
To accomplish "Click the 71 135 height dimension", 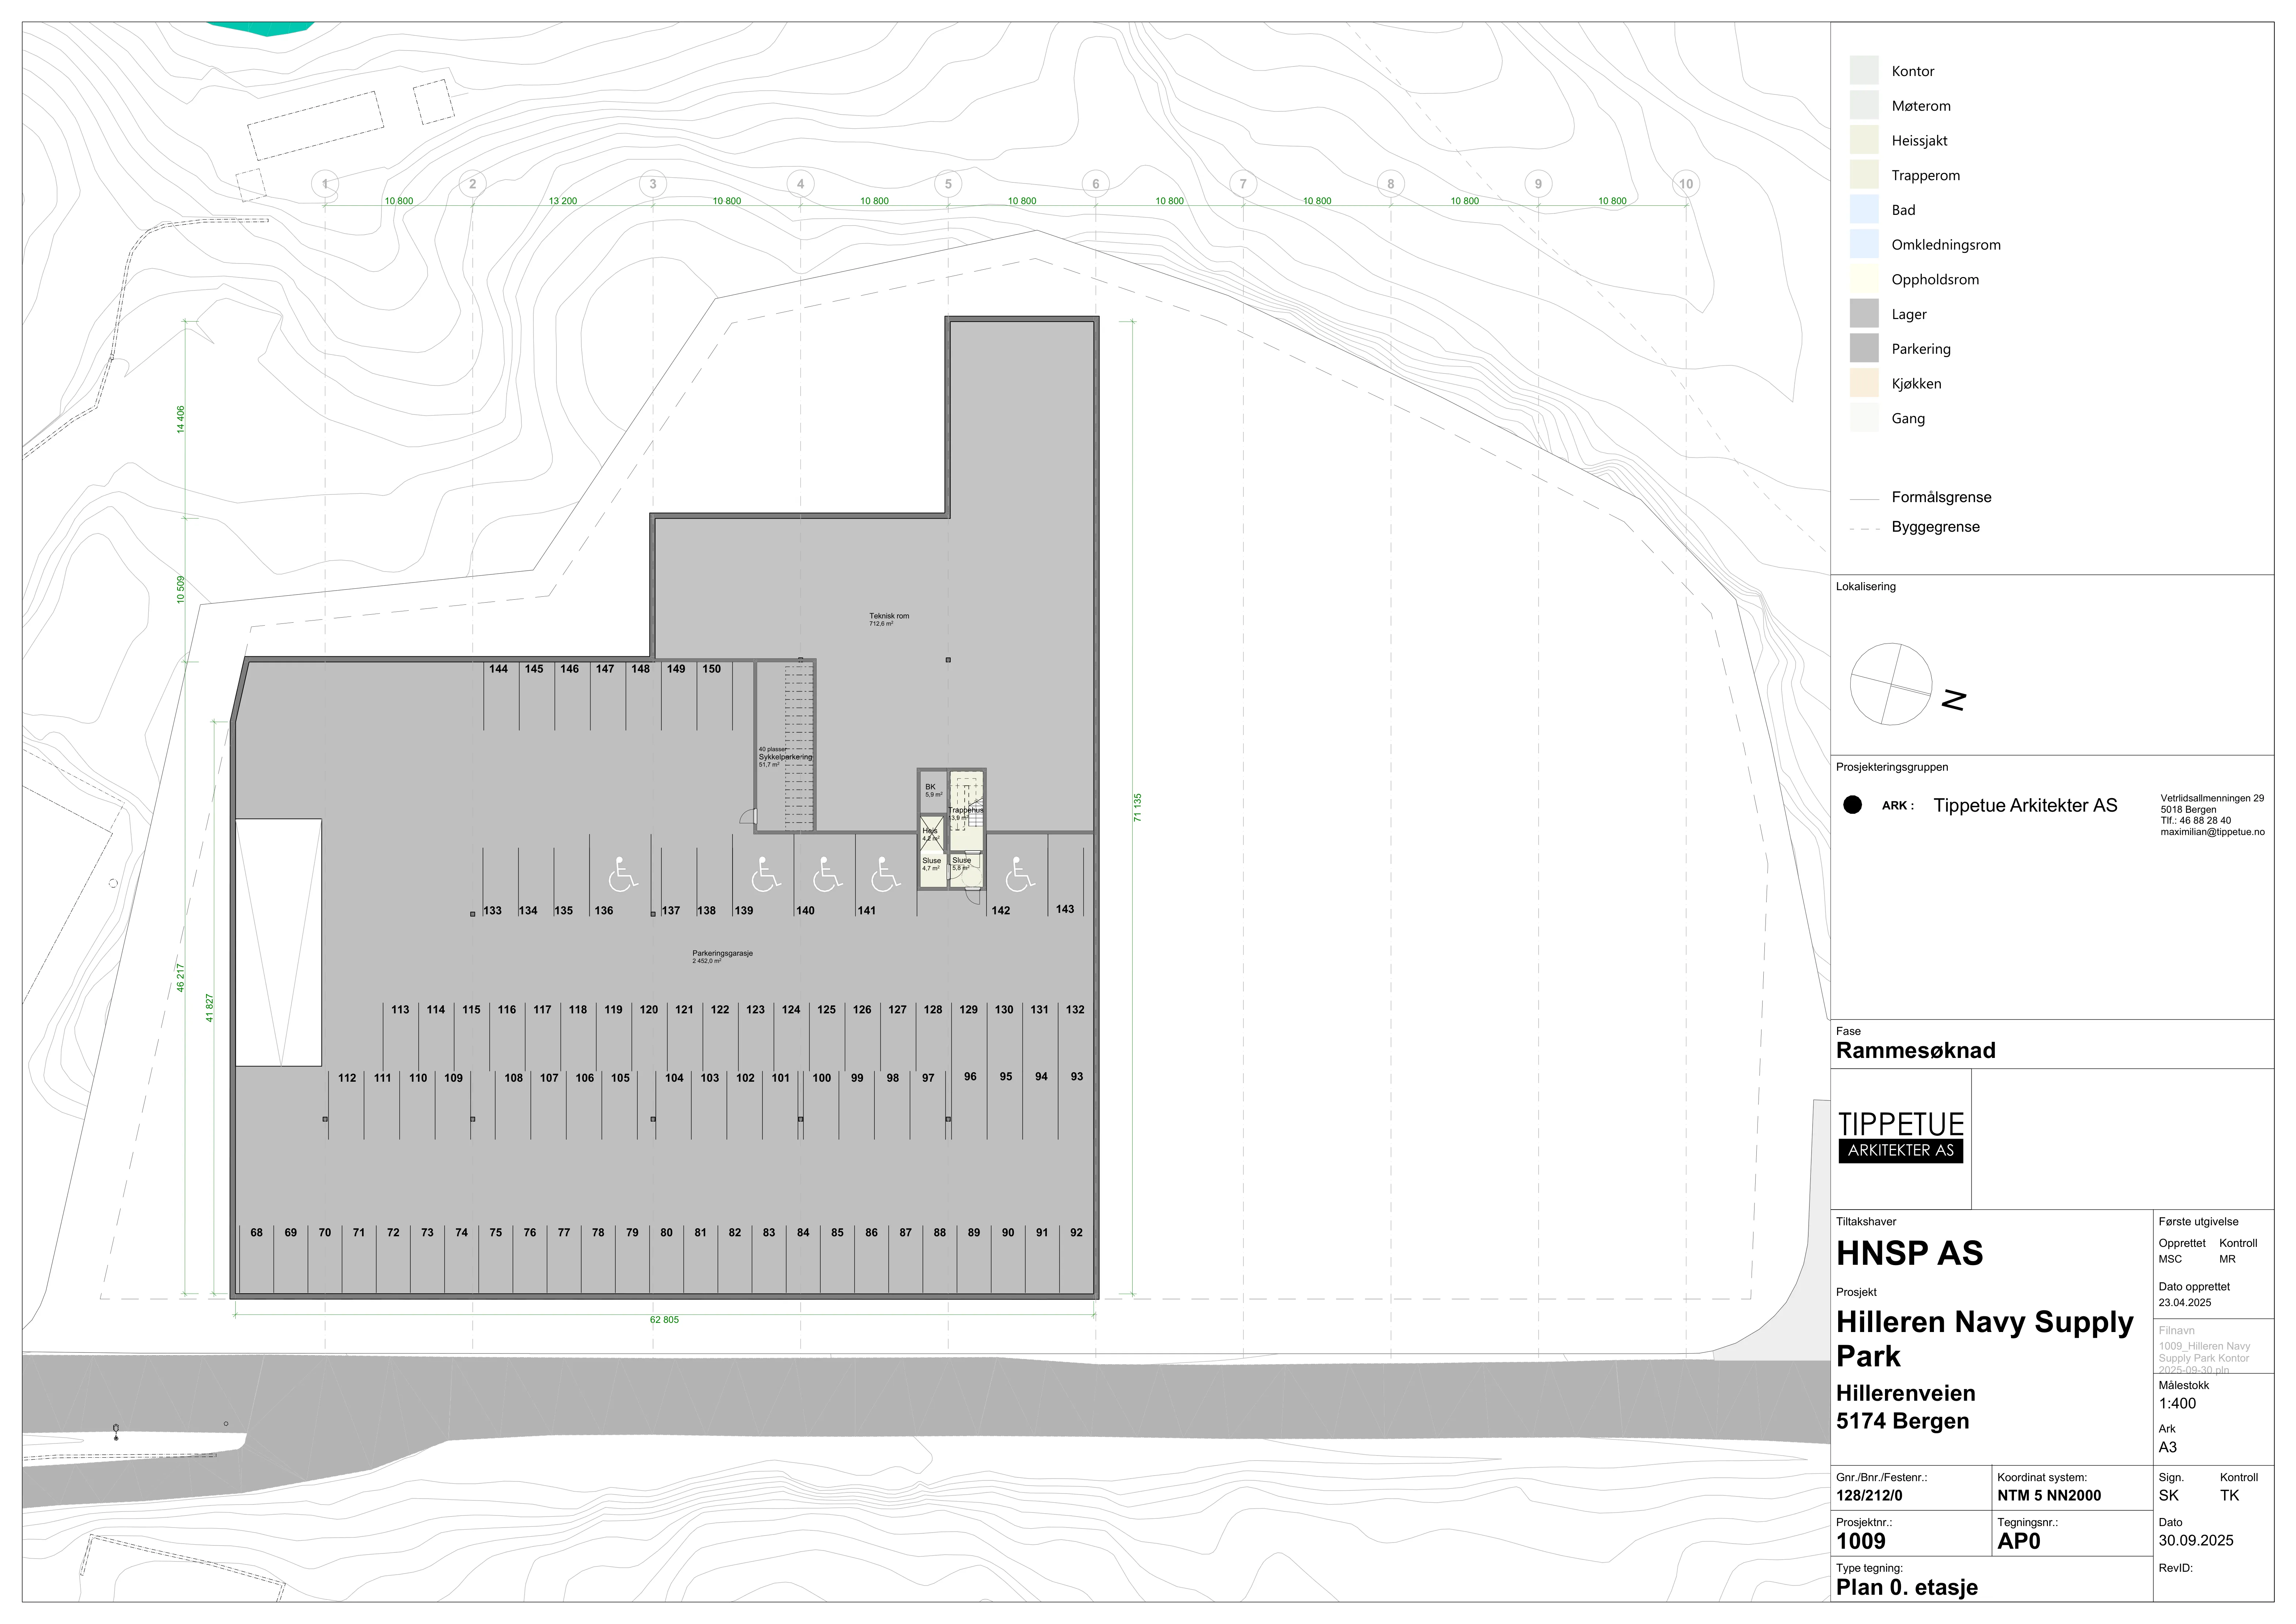I will tap(1138, 808).
